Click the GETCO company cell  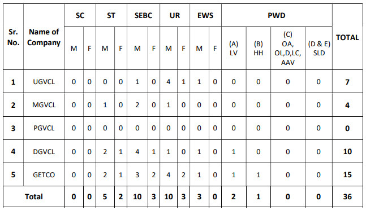coord(44,174)
